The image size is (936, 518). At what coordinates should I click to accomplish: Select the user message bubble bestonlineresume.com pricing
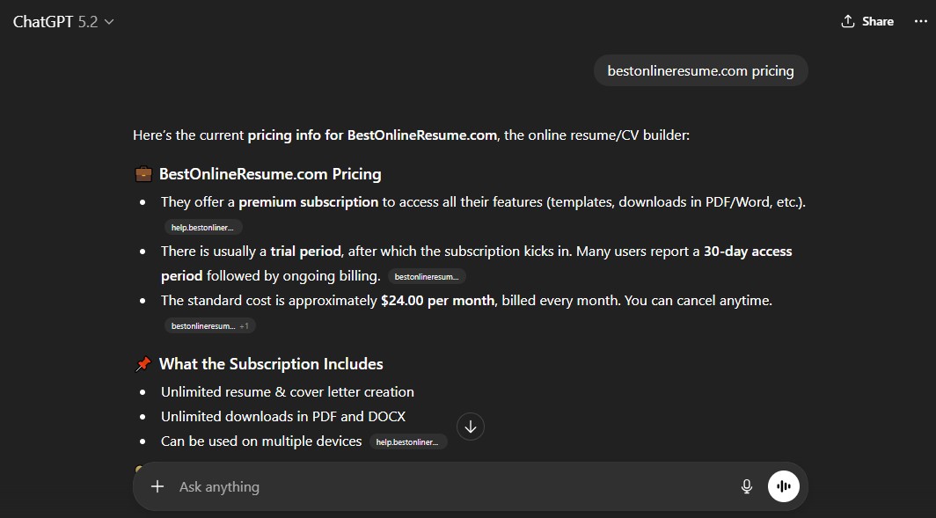[x=700, y=70]
